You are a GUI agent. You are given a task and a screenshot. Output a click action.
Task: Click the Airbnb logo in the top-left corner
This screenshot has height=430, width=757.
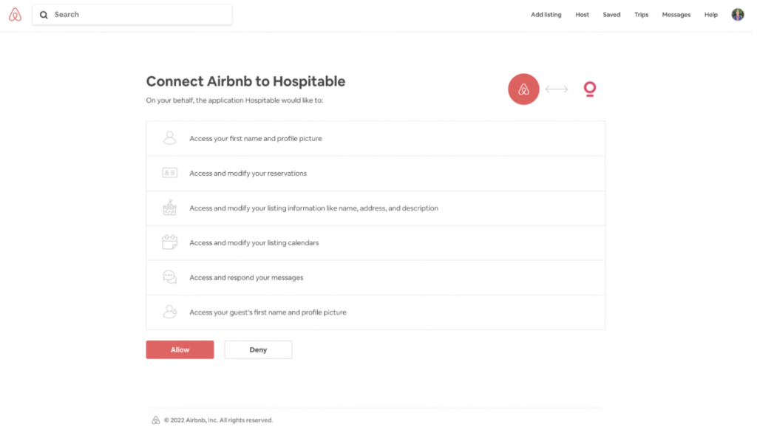[16, 14]
